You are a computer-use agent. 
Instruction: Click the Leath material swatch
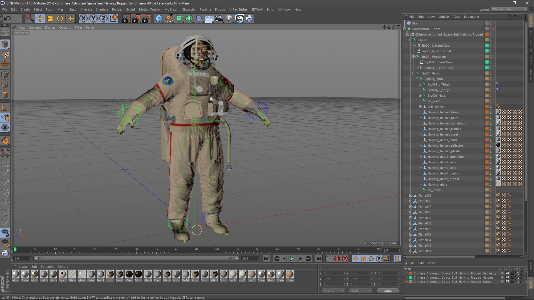point(120,276)
